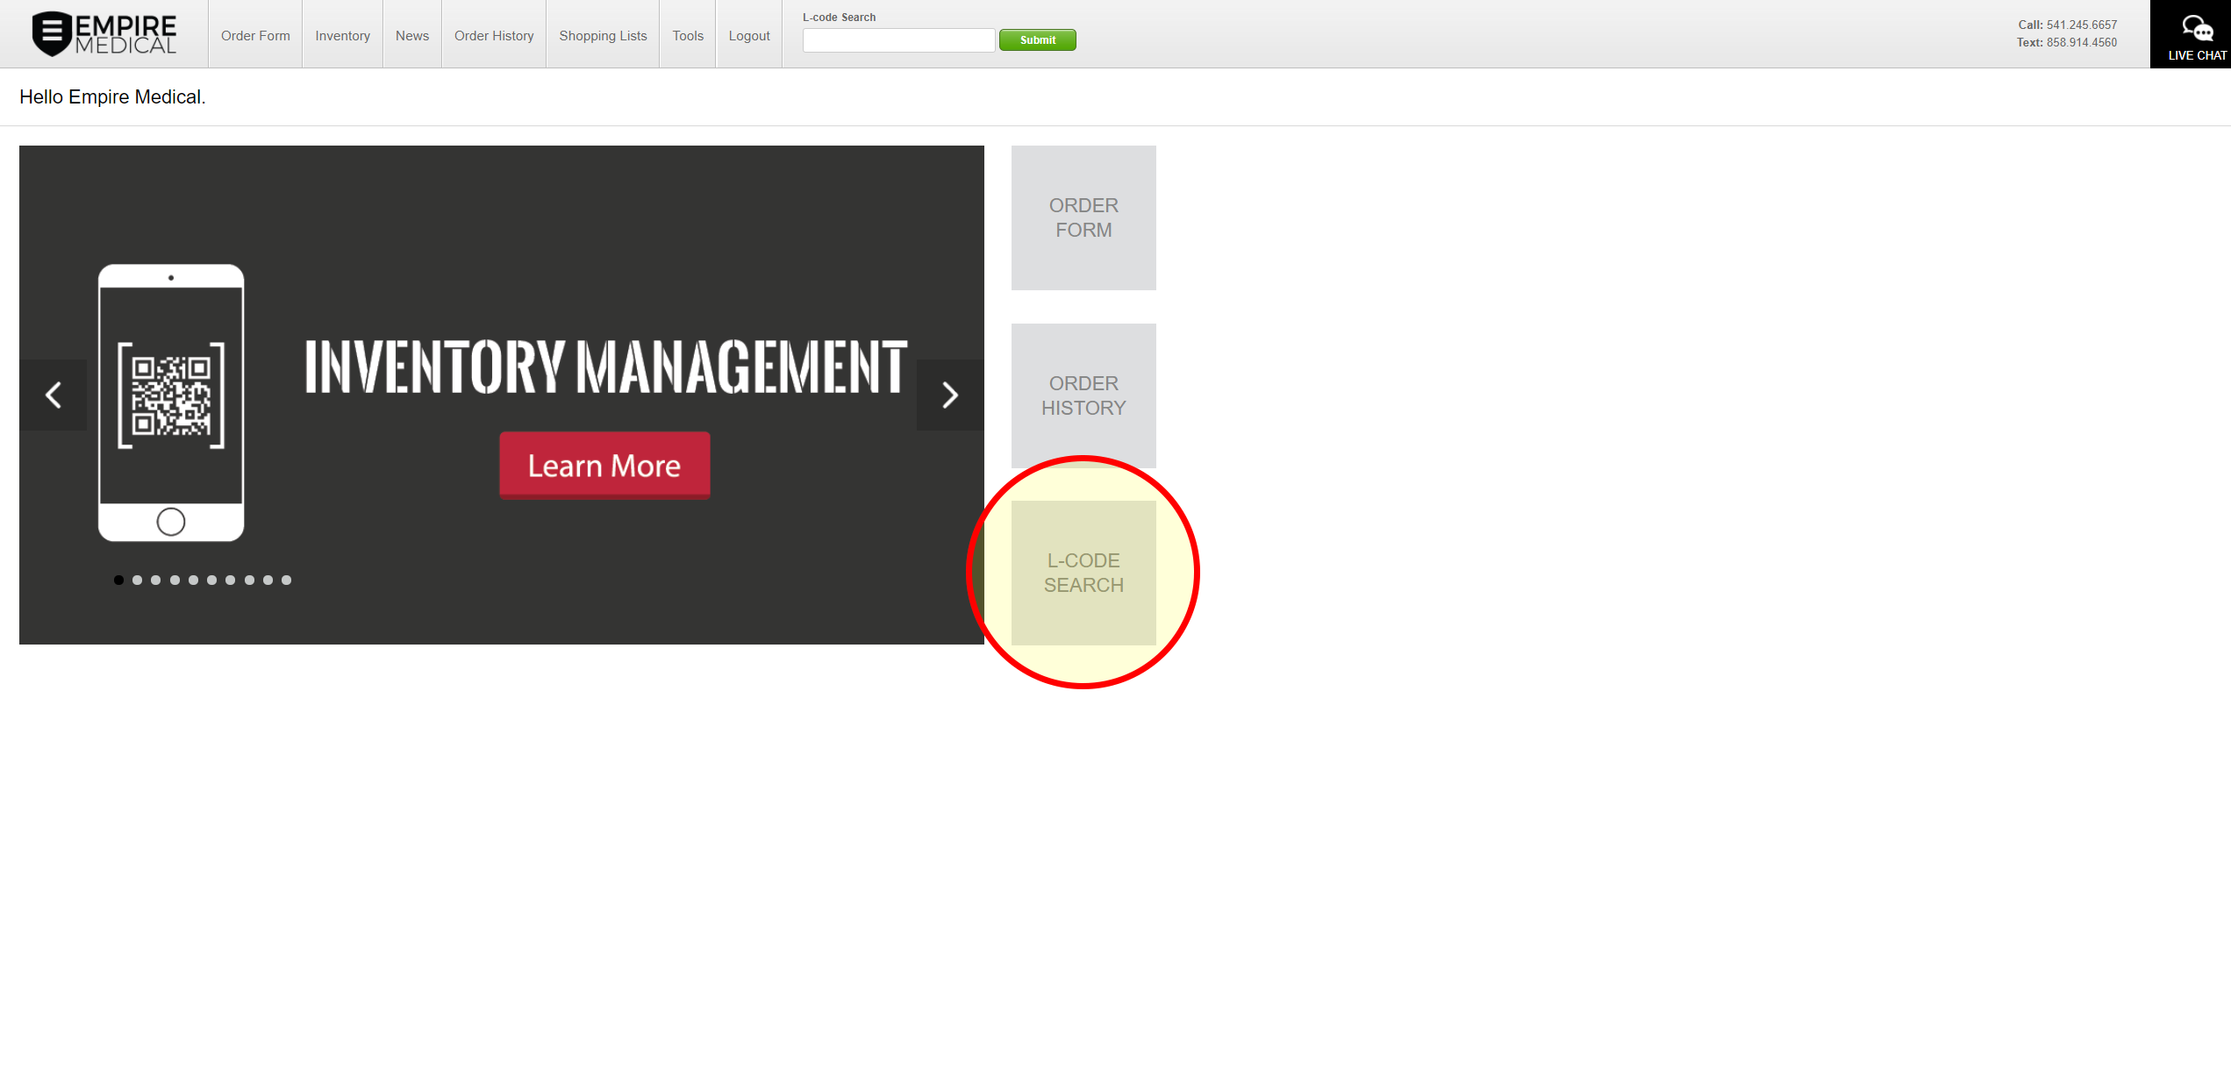Select the first carousel dot indicator

pyautogui.click(x=118, y=580)
